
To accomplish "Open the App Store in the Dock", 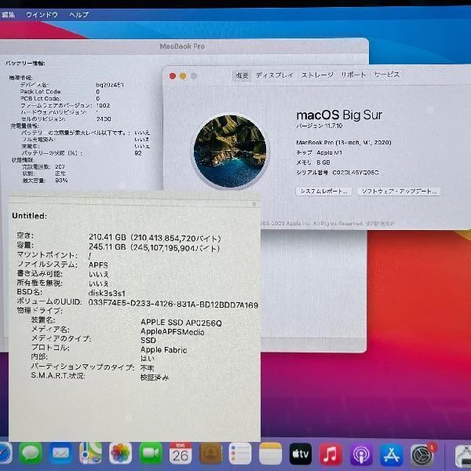I will coord(392,455).
